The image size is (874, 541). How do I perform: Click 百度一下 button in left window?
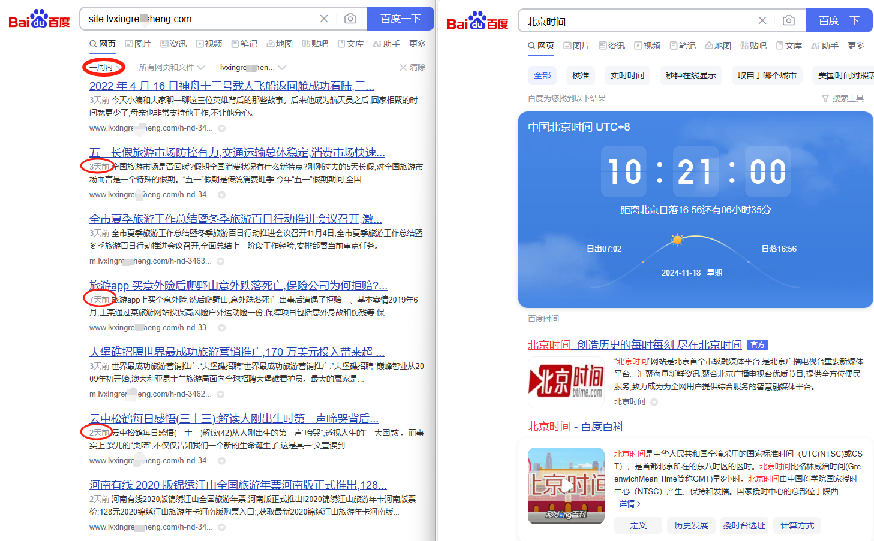coord(400,19)
